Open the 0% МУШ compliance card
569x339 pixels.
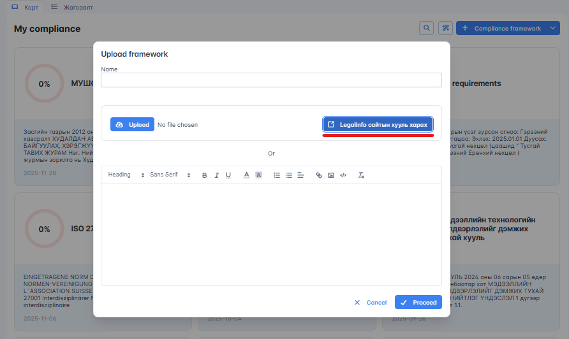click(54, 117)
